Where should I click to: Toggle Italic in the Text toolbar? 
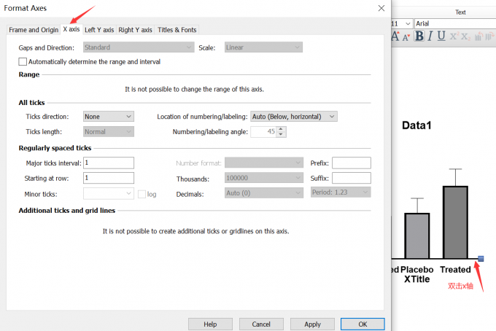430,36
